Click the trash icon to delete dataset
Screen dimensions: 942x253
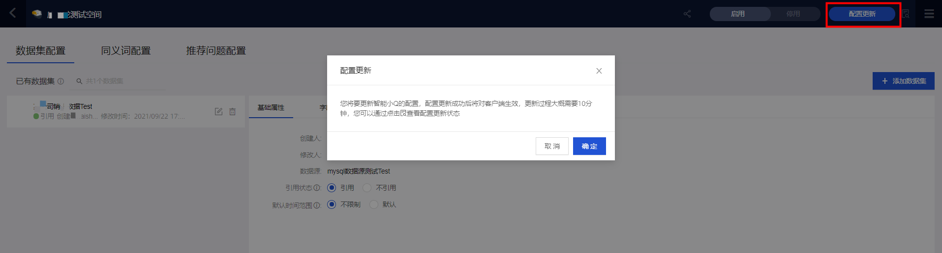tap(233, 112)
